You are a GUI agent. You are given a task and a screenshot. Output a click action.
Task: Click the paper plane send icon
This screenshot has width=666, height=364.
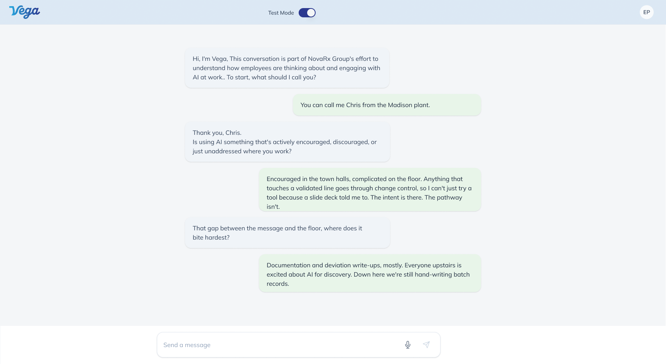[426, 345]
